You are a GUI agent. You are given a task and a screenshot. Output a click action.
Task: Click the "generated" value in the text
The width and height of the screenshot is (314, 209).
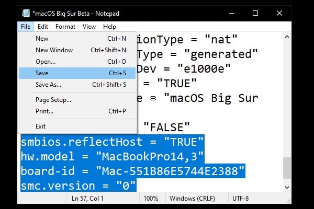click(x=221, y=54)
